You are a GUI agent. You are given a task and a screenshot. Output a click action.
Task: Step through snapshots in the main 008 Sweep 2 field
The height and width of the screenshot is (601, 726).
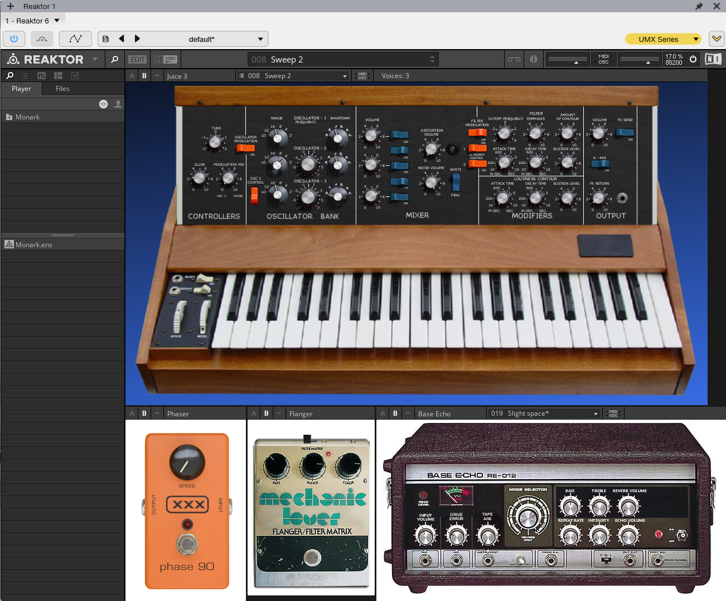tap(432, 59)
